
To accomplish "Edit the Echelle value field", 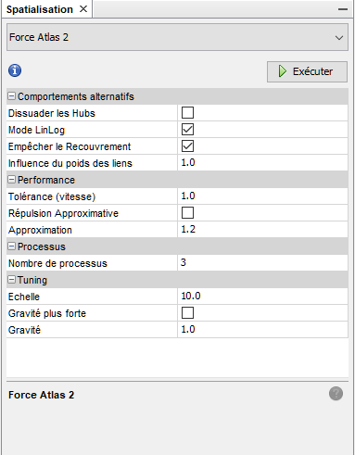I will pyautogui.click(x=262, y=297).
